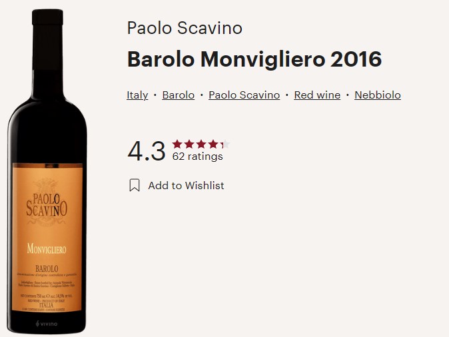Click the 4.3 average rating score
The width and height of the screenshot is (449, 337).
pyautogui.click(x=147, y=151)
